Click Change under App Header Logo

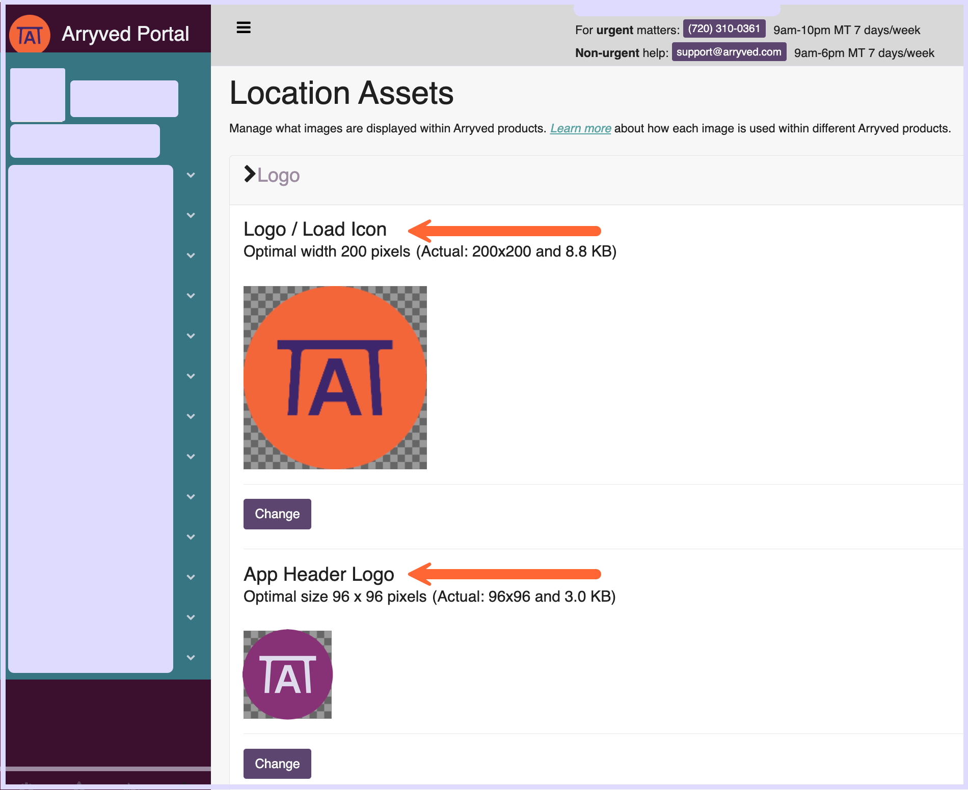(x=277, y=764)
